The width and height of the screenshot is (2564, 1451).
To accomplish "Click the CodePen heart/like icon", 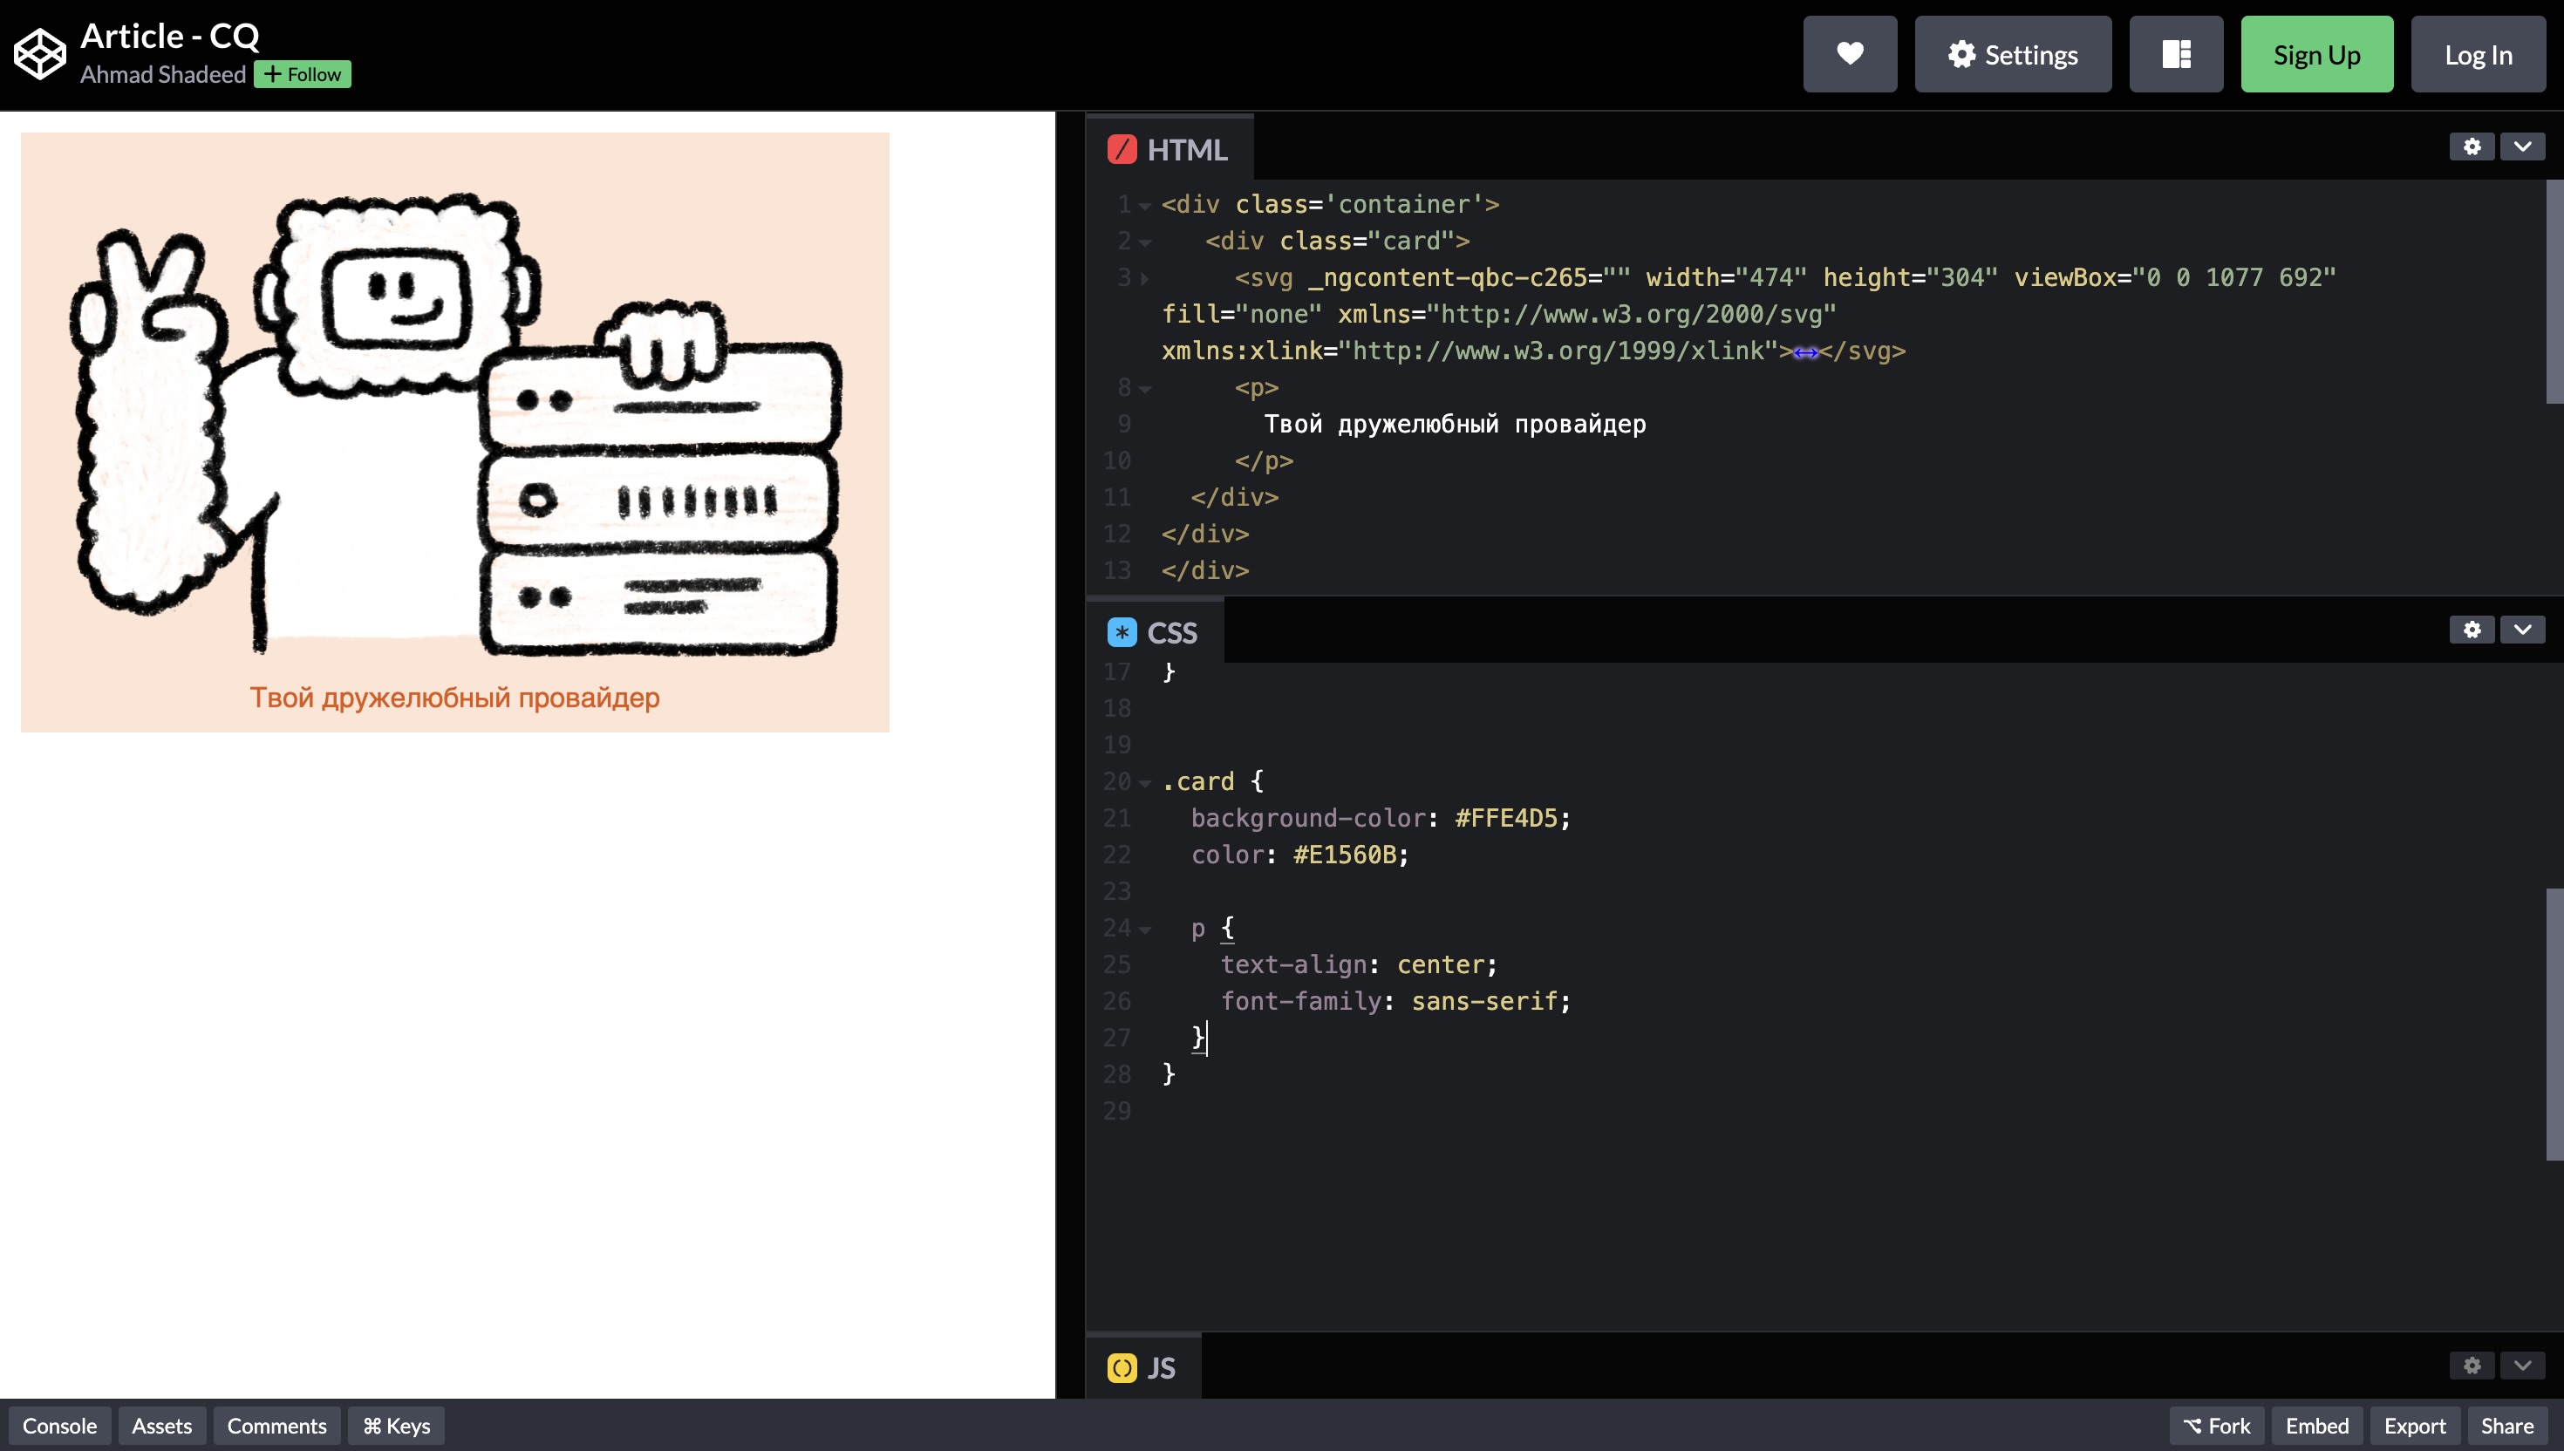I will click(1849, 53).
